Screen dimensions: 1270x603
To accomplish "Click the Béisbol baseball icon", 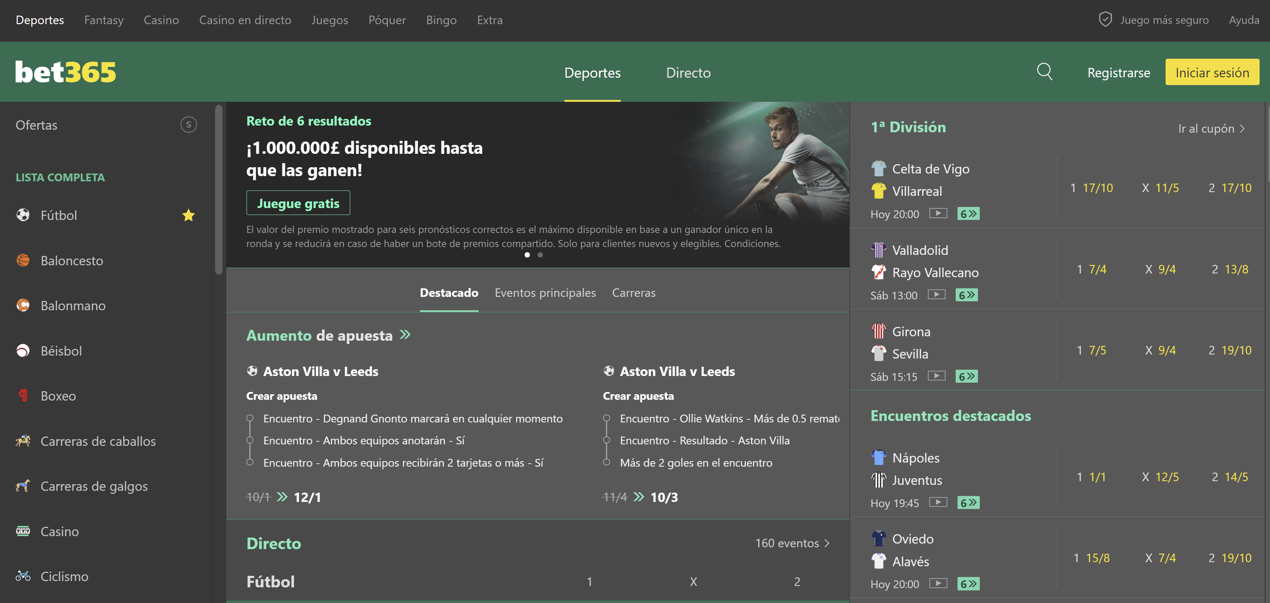I will [x=23, y=351].
